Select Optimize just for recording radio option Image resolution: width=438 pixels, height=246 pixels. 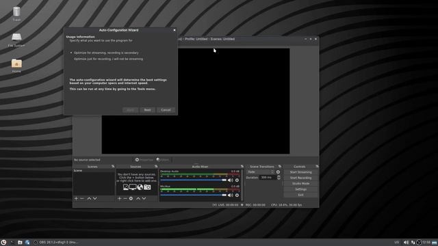tap(107, 59)
